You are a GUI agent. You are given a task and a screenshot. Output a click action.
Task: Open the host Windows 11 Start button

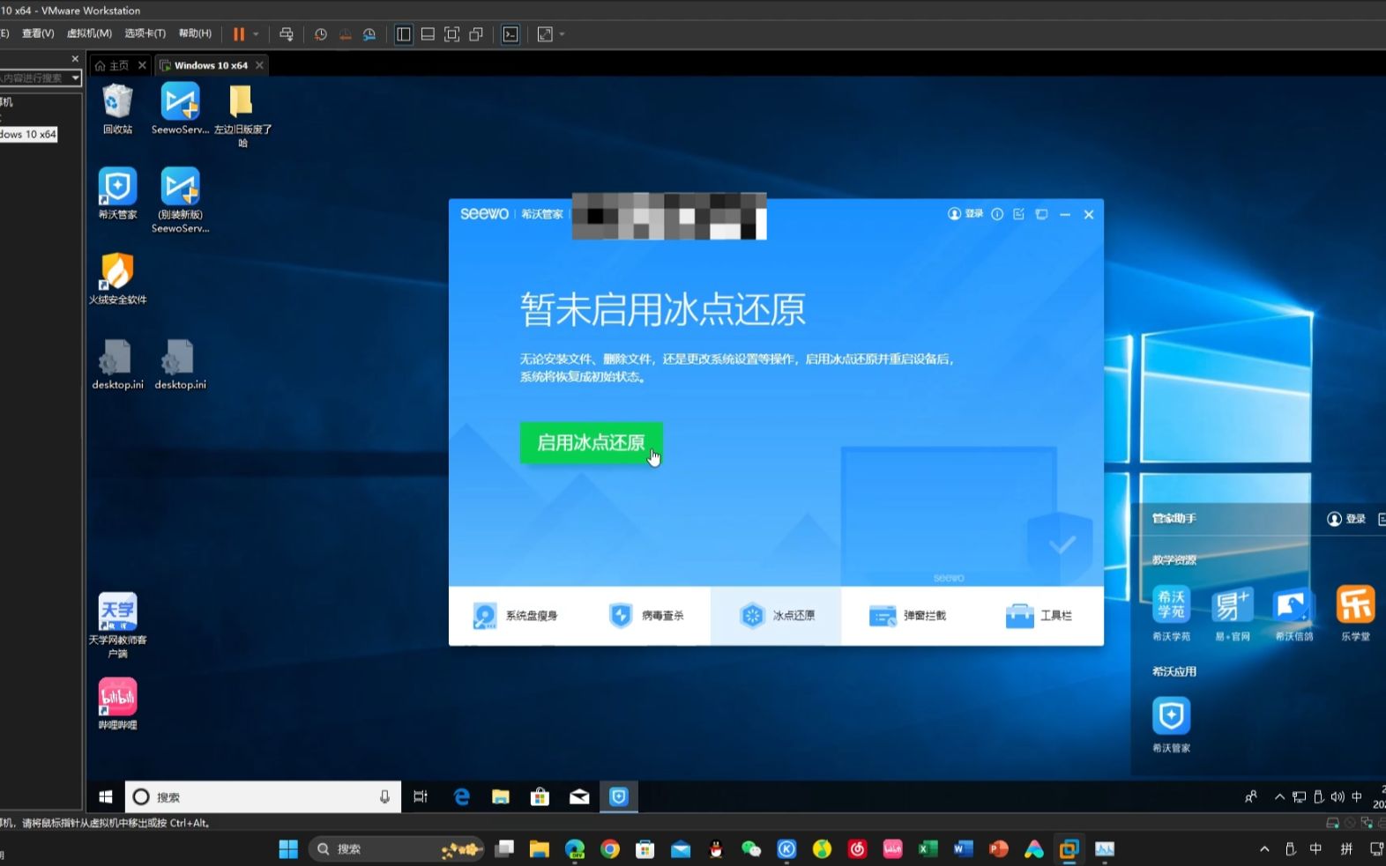(288, 849)
